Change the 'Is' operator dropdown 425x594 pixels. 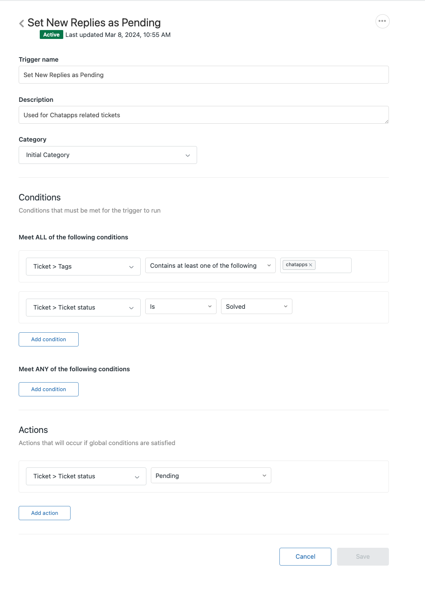180,307
